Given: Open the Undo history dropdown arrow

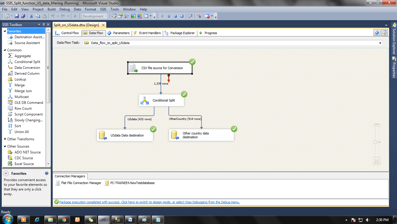Looking at the screenshot, I should point(58,16).
